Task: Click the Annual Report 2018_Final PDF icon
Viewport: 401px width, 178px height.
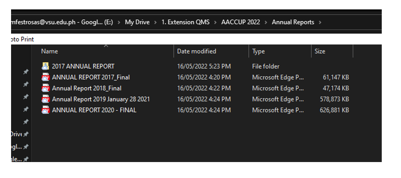Action: pyautogui.click(x=45, y=88)
